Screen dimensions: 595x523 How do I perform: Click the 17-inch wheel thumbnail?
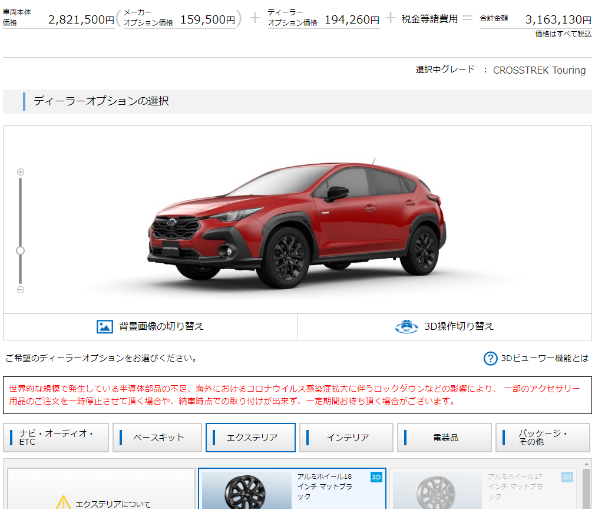(x=437, y=491)
